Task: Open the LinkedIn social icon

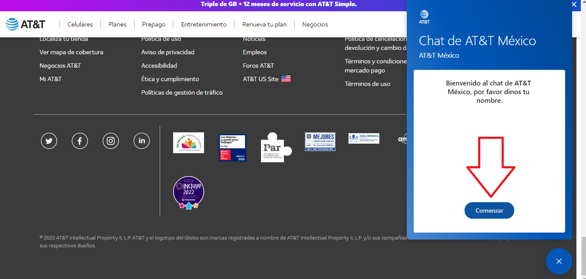Action: coord(142,141)
